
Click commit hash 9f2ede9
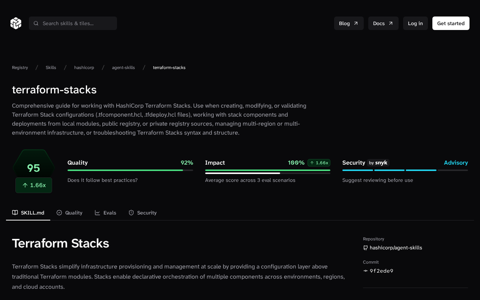pos(381,271)
